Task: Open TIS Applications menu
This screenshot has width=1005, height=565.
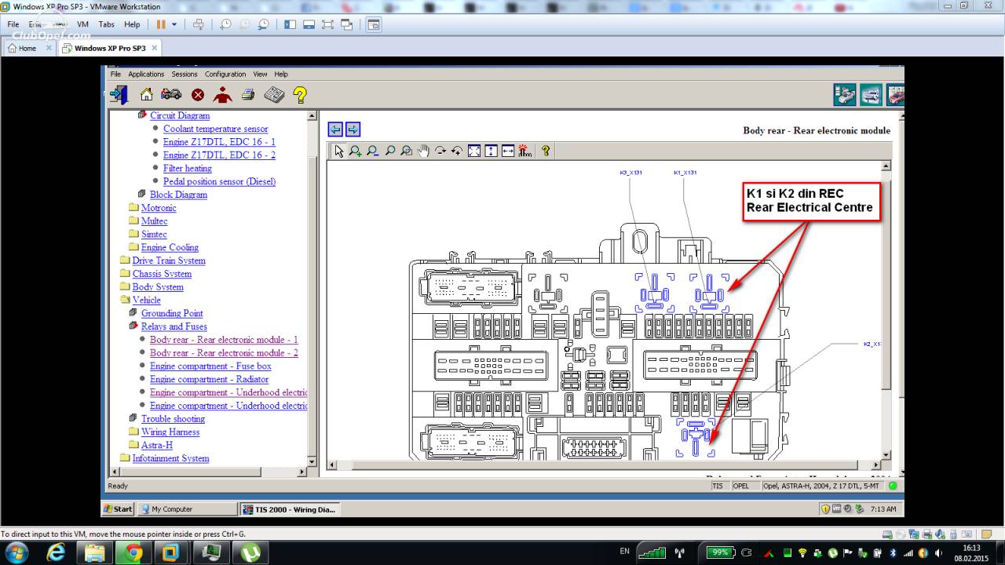Action: coord(146,74)
